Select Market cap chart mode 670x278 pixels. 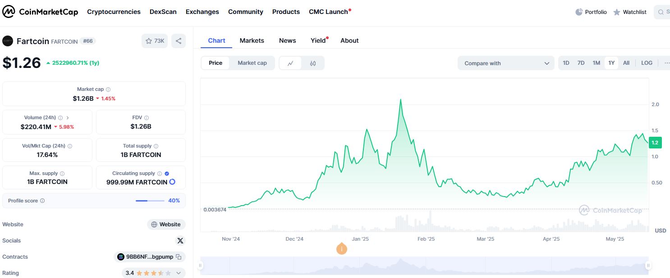(x=252, y=63)
